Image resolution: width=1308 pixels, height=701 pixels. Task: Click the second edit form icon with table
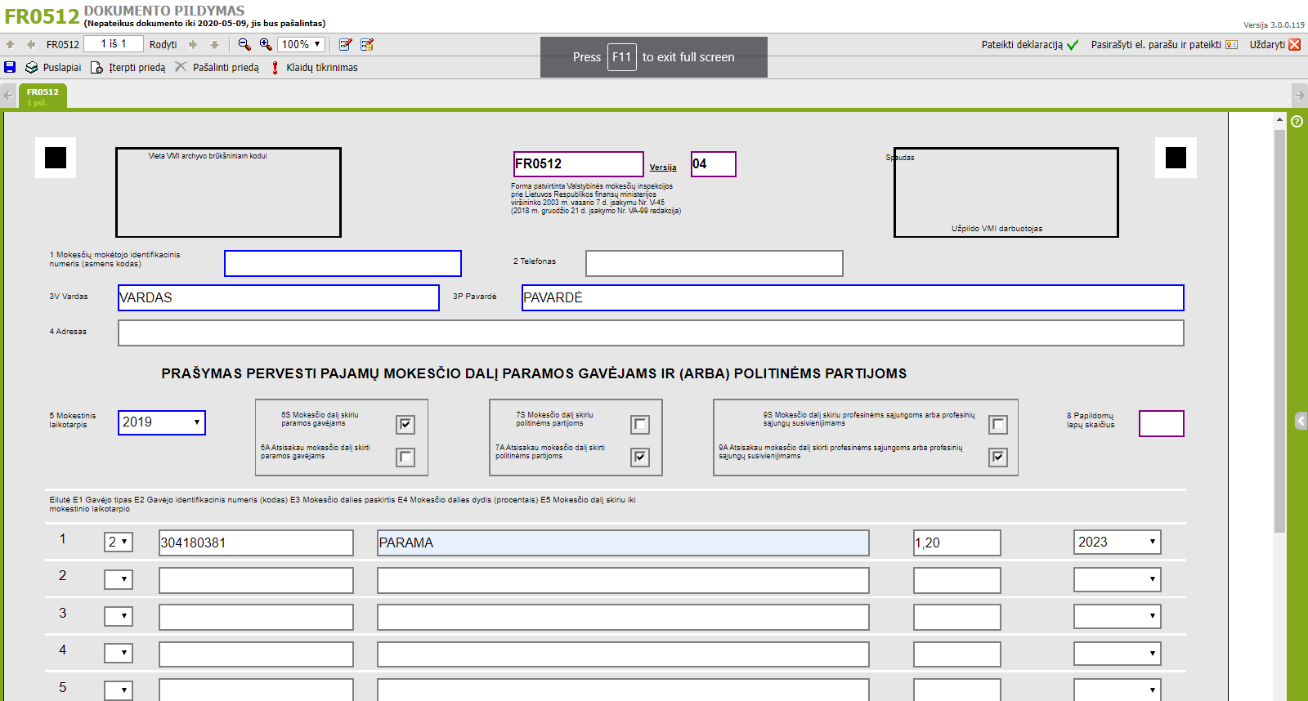[x=367, y=45]
